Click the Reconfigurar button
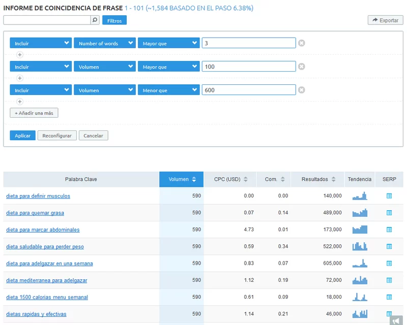The height and width of the screenshot is (325, 407). [57, 136]
